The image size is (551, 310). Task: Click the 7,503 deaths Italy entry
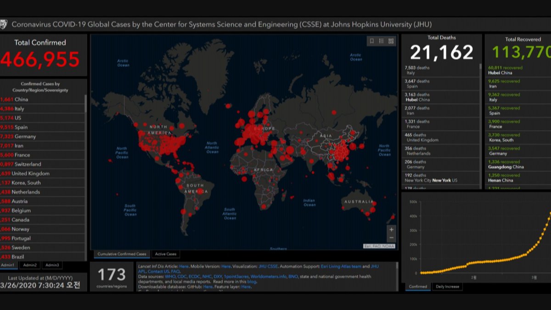[x=441, y=70]
